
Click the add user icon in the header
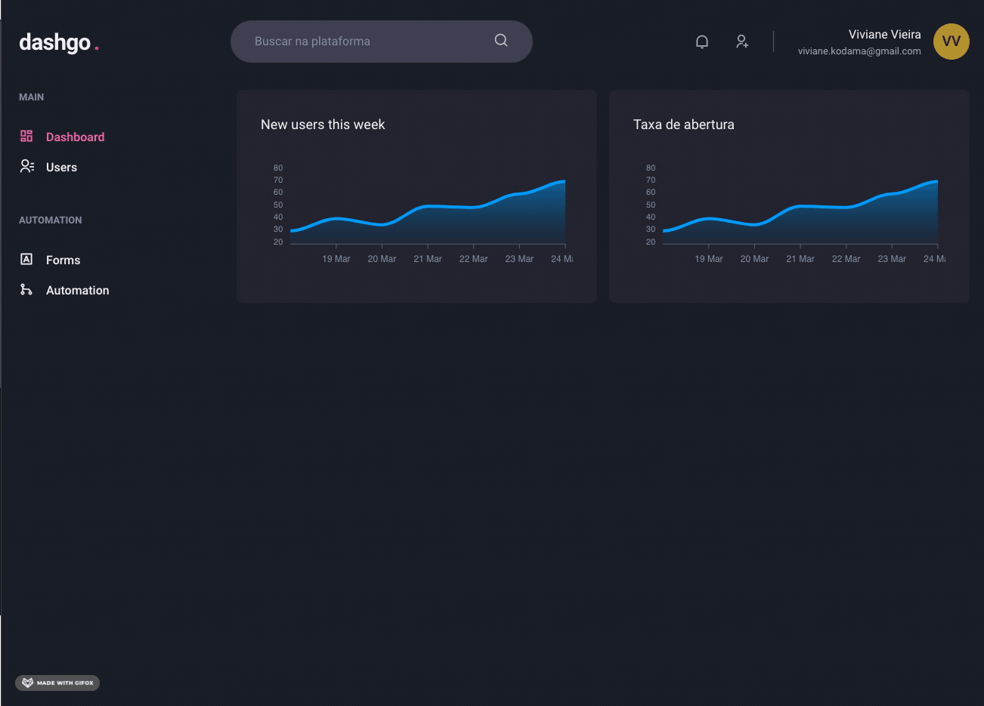(x=742, y=42)
